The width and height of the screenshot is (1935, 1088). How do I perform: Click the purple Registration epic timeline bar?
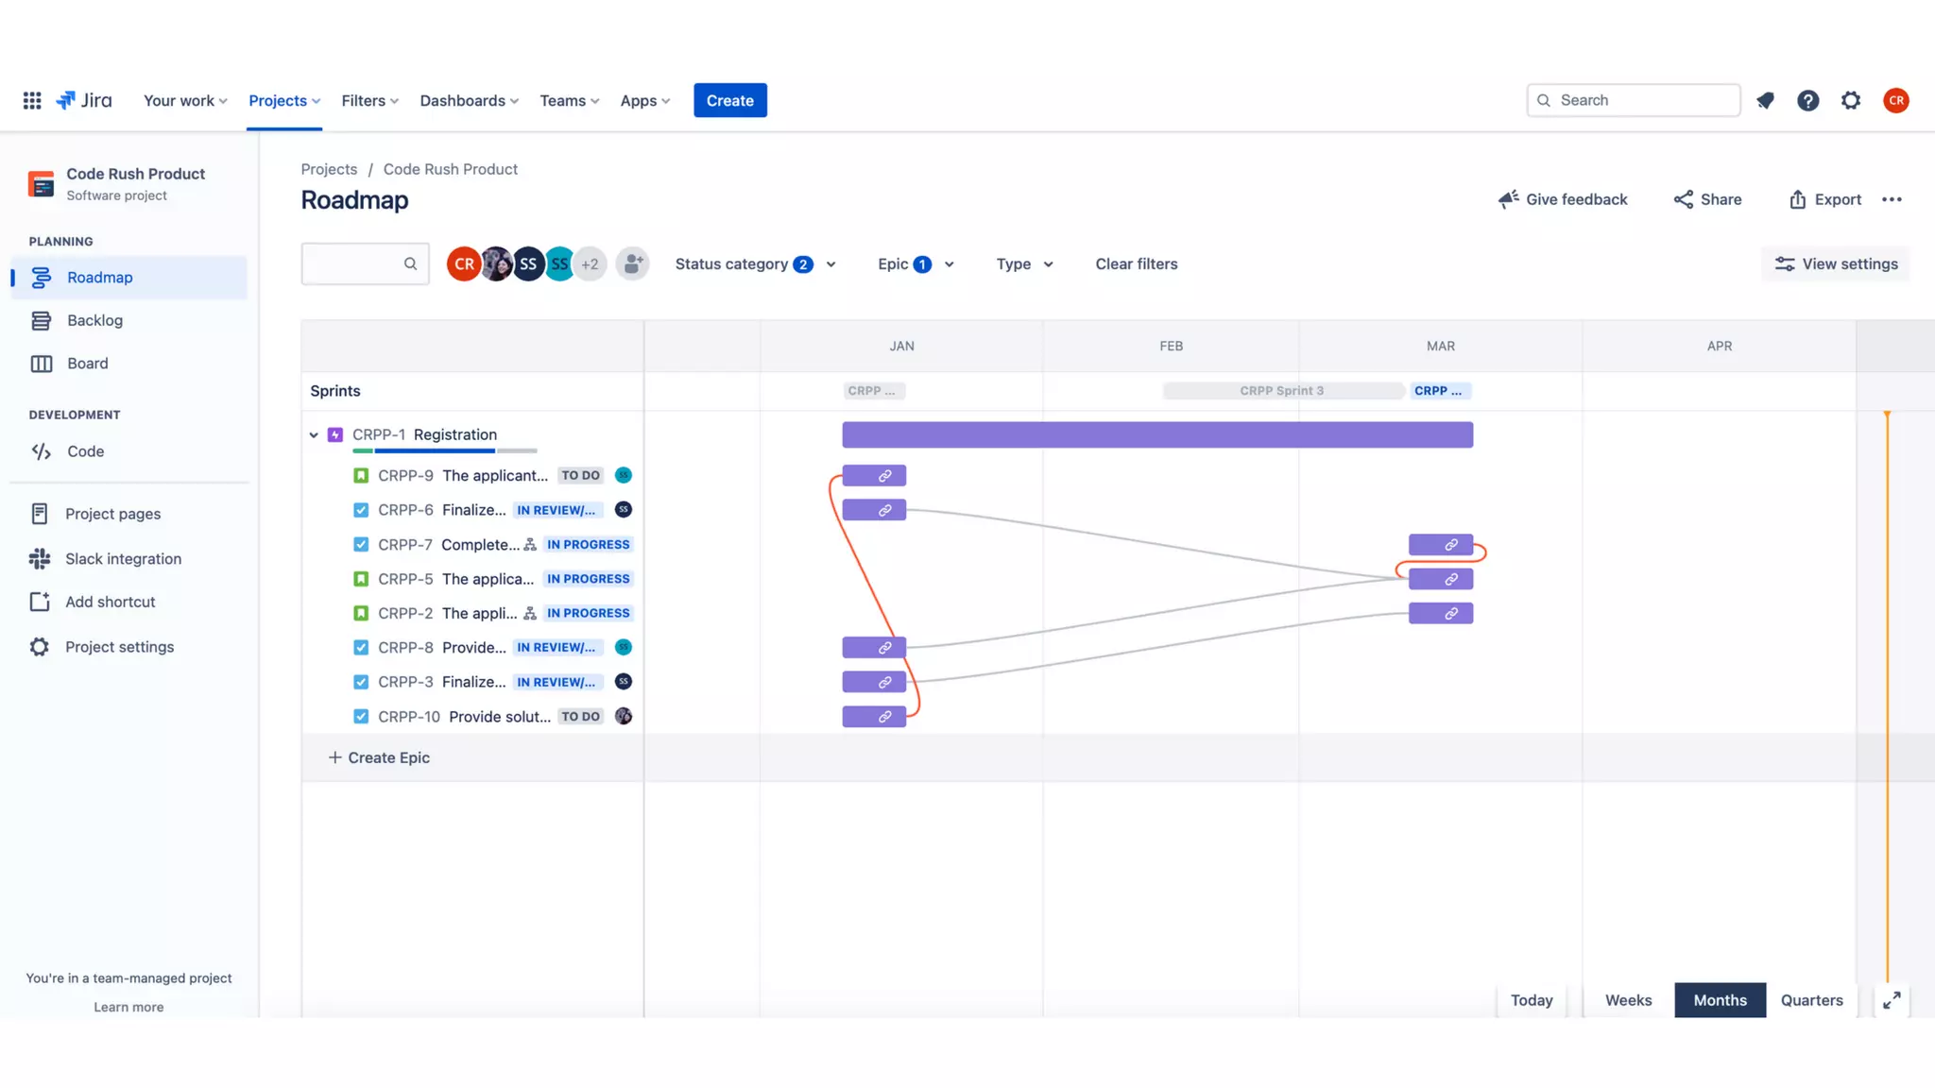pos(1156,435)
